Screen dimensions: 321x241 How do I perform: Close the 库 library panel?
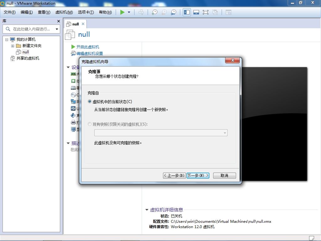[59, 21]
